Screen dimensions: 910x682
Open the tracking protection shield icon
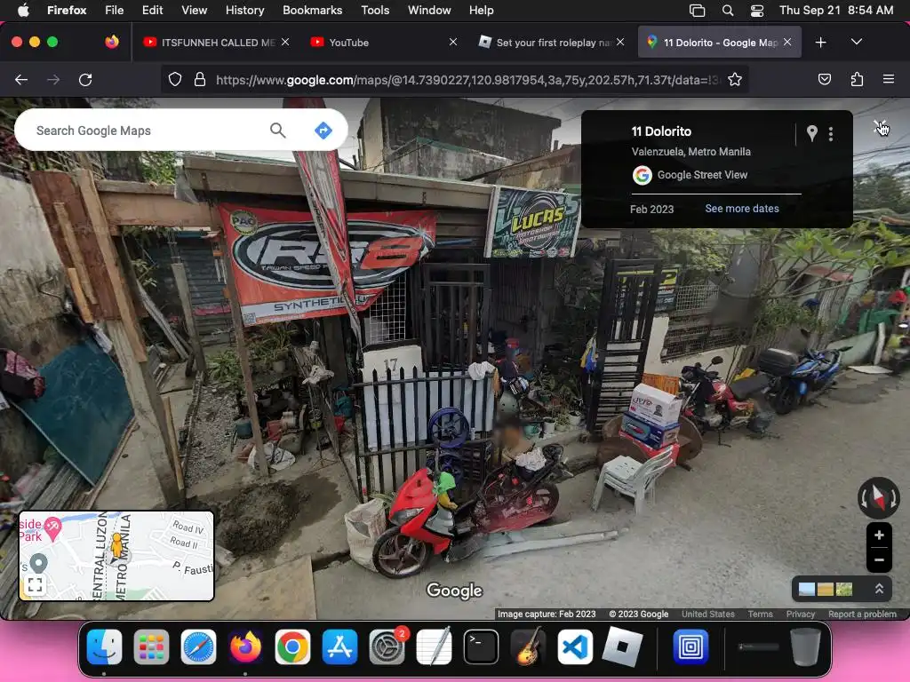[175, 79]
